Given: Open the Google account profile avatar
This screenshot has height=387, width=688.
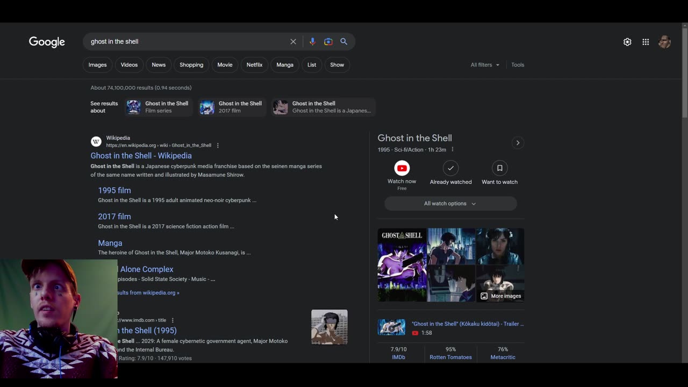Looking at the screenshot, I should [664, 42].
